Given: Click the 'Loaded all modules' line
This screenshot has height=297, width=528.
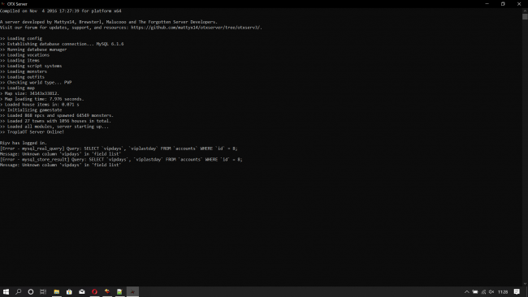Looking at the screenshot, I should pos(54,127).
